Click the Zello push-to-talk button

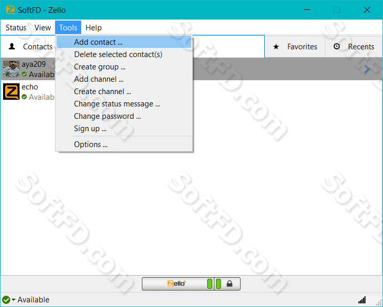coord(178,284)
